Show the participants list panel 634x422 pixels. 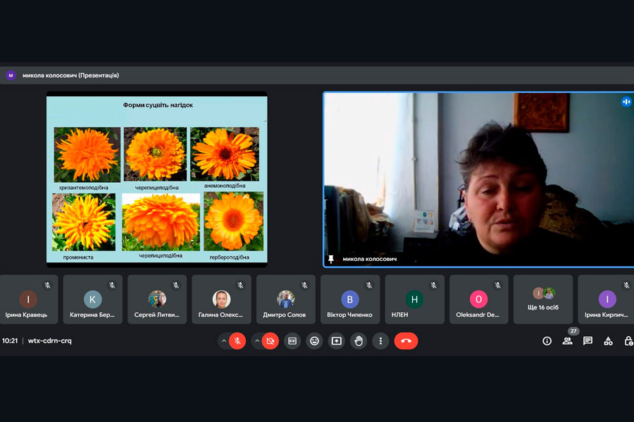pyautogui.click(x=567, y=341)
